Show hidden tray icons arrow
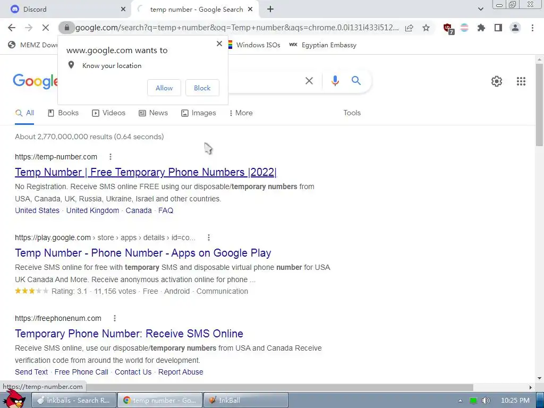Screen dimensions: 544x408 460,401
